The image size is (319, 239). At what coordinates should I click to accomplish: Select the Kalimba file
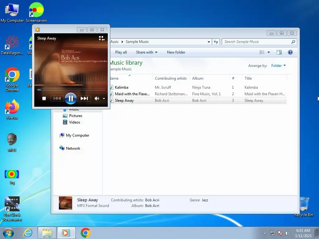pos(121,87)
